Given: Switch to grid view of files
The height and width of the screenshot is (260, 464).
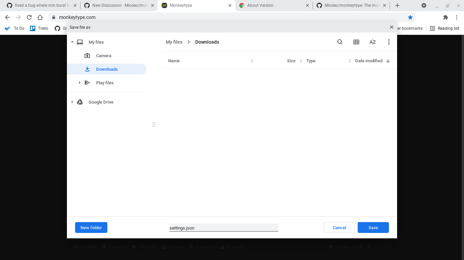Looking at the screenshot, I should pyautogui.click(x=356, y=42).
